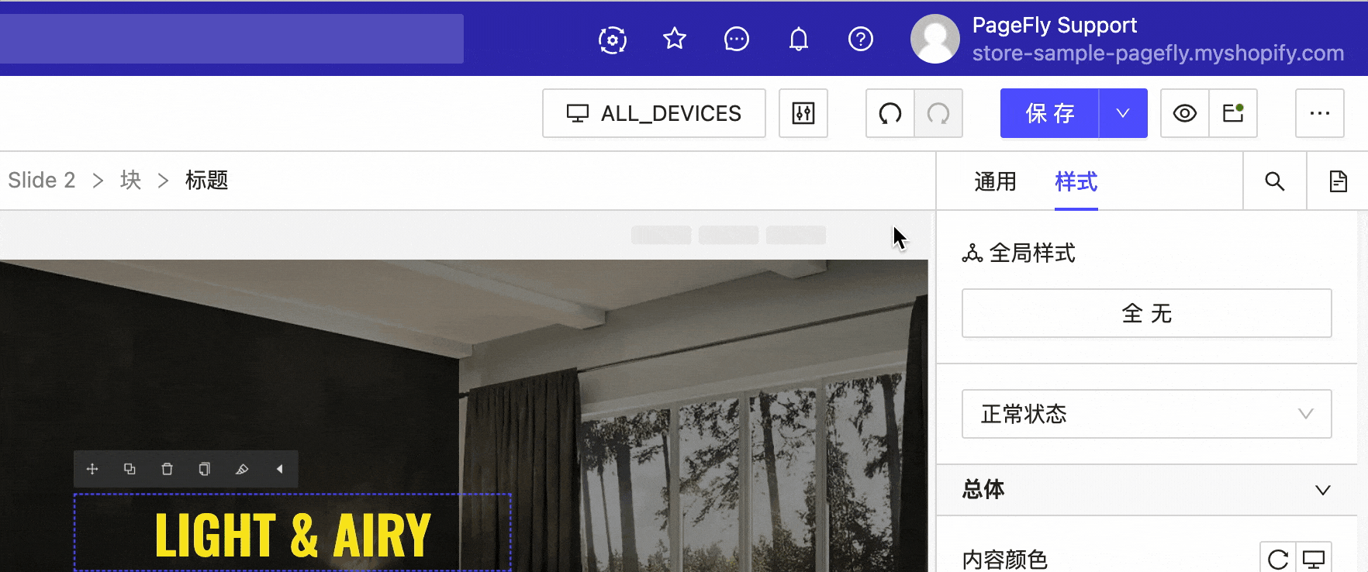Select 标题 in the breadcrumb

[207, 180]
